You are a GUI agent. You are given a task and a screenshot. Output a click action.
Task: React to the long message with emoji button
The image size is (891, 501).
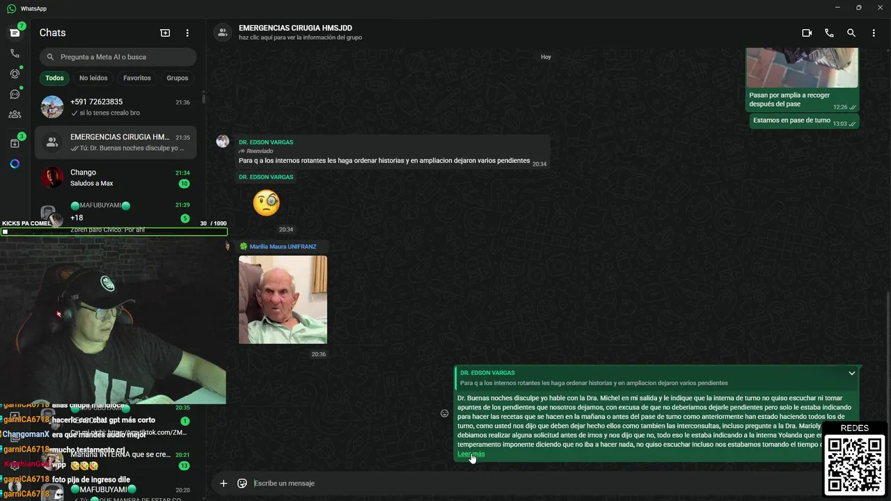pos(445,413)
